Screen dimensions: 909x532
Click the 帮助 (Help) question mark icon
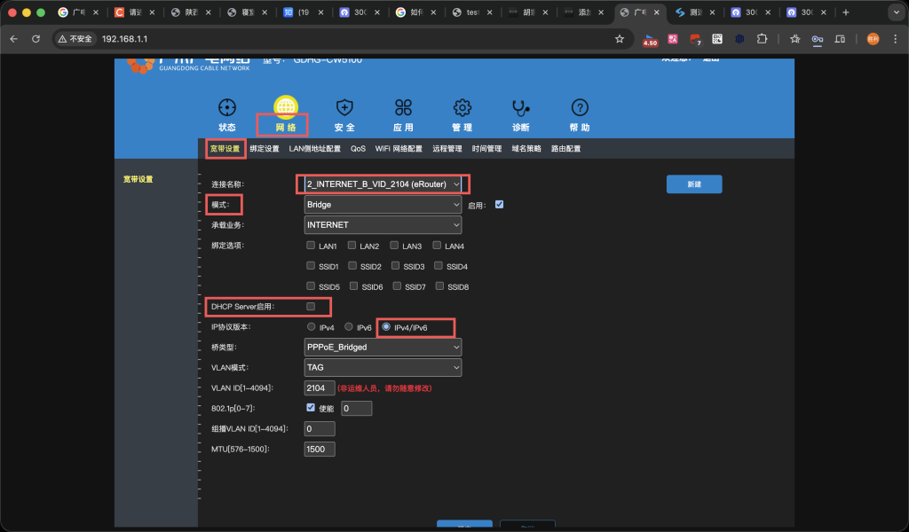[x=579, y=107]
